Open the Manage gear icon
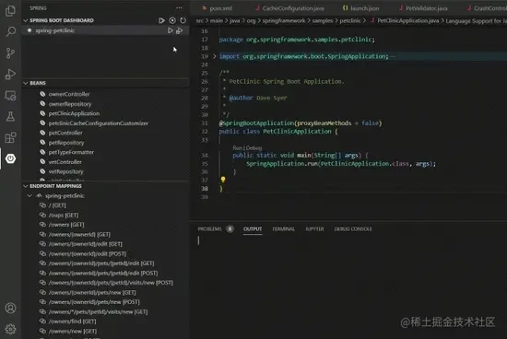 (10, 329)
